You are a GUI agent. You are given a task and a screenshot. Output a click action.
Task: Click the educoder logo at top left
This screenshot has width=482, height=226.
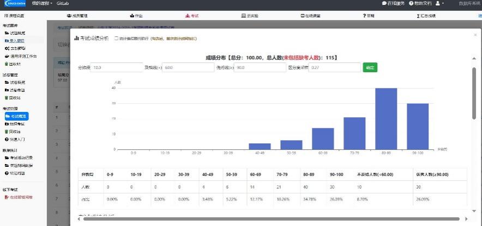coord(14,4)
